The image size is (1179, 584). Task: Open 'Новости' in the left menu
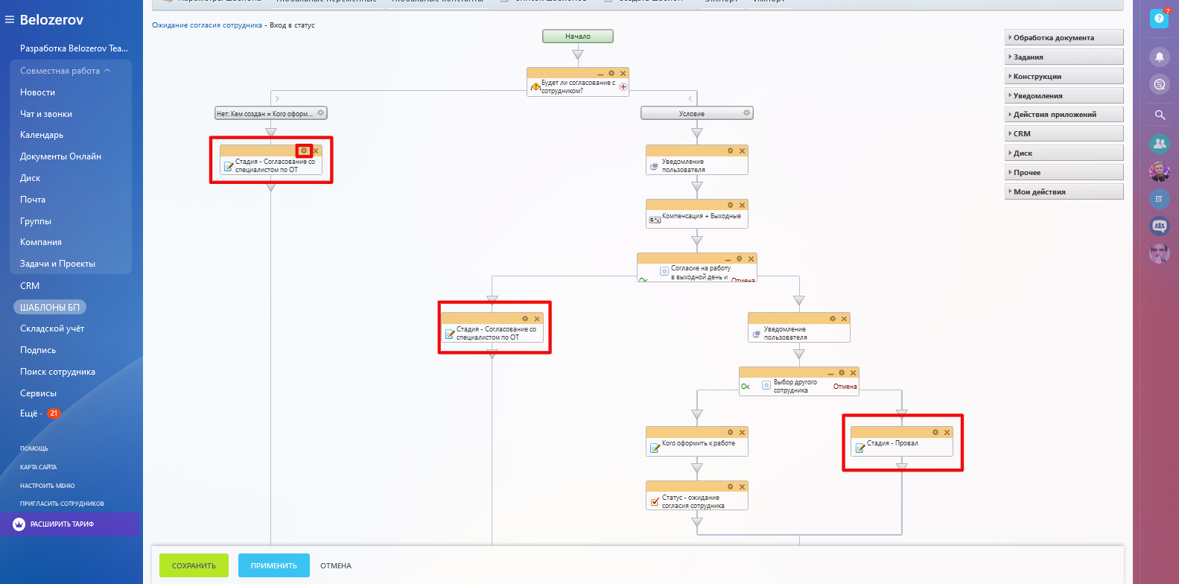click(38, 92)
